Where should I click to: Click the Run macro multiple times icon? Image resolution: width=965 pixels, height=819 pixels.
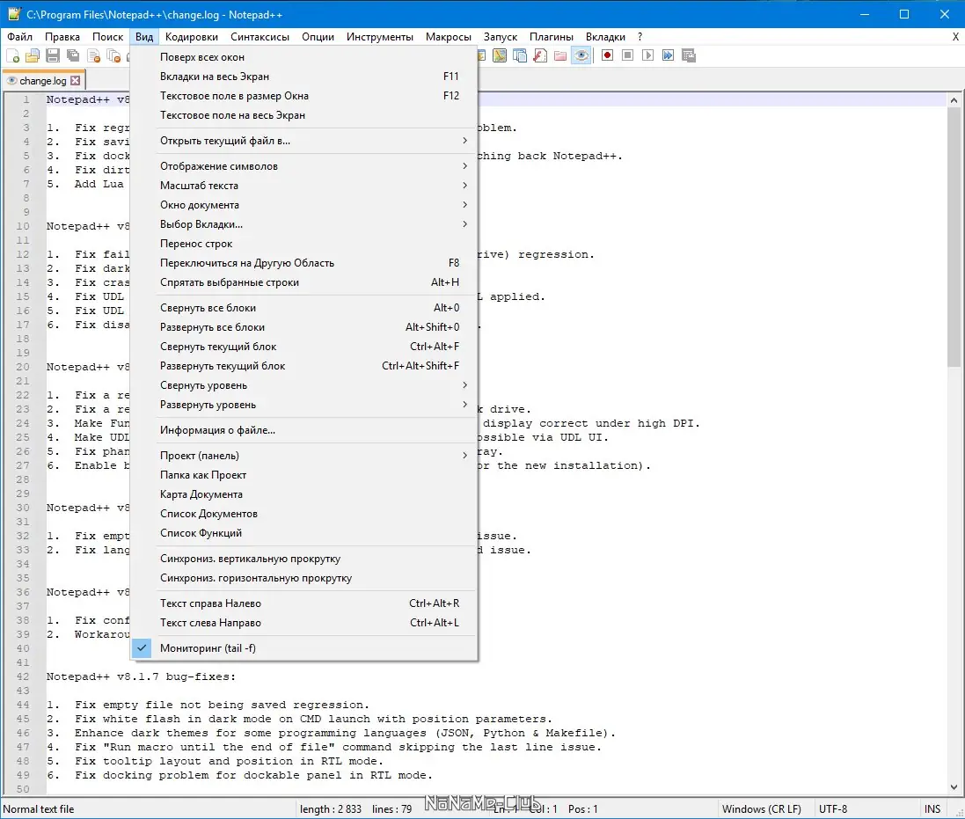[669, 55]
